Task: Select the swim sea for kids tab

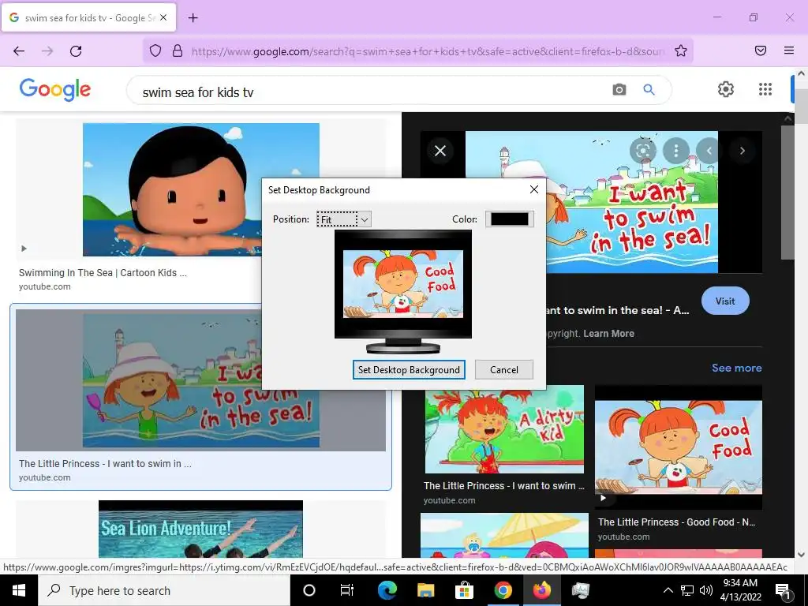Action: point(89,18)
